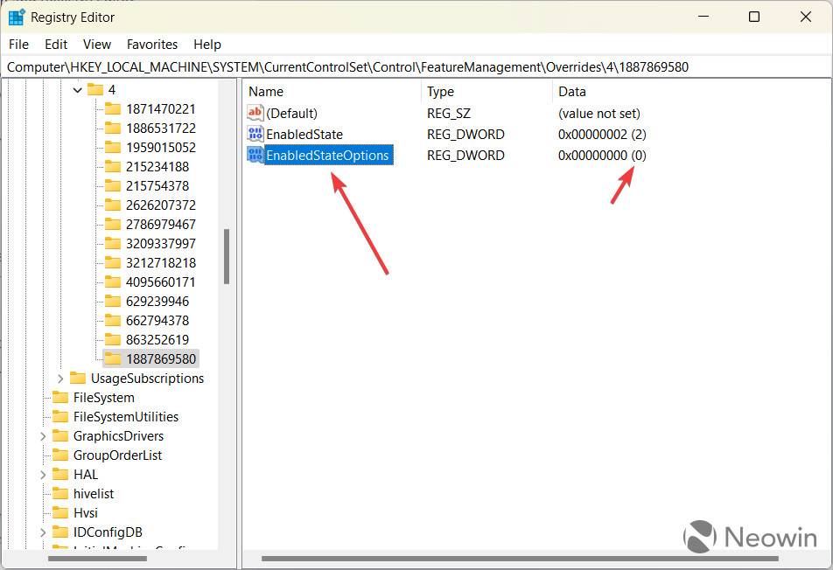Minimize the Registry Editor window
The height and width of the screenshot is (570, 833).
coord(703,17)
